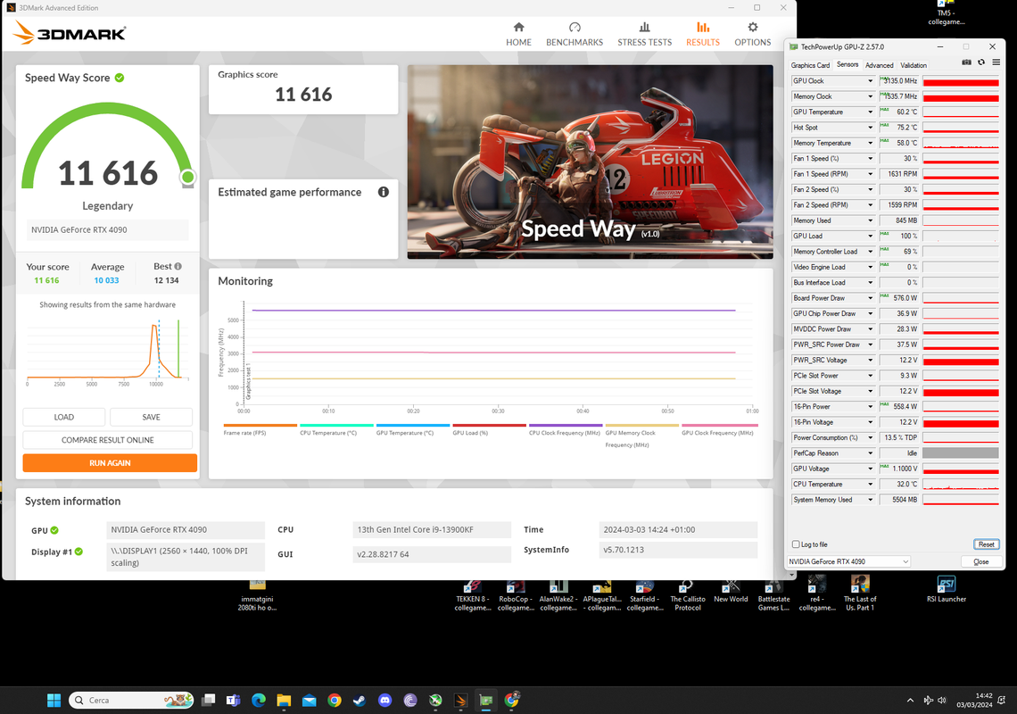The height and width of the screenshot is (714, 1017).
Task: Expand the Fan 1 Speed (RPM) dropdown
Action: (x=871, y=174)
